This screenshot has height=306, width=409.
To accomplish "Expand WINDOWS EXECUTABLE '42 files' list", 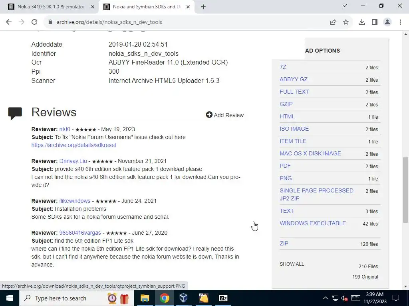I will (x=370, y=224).
